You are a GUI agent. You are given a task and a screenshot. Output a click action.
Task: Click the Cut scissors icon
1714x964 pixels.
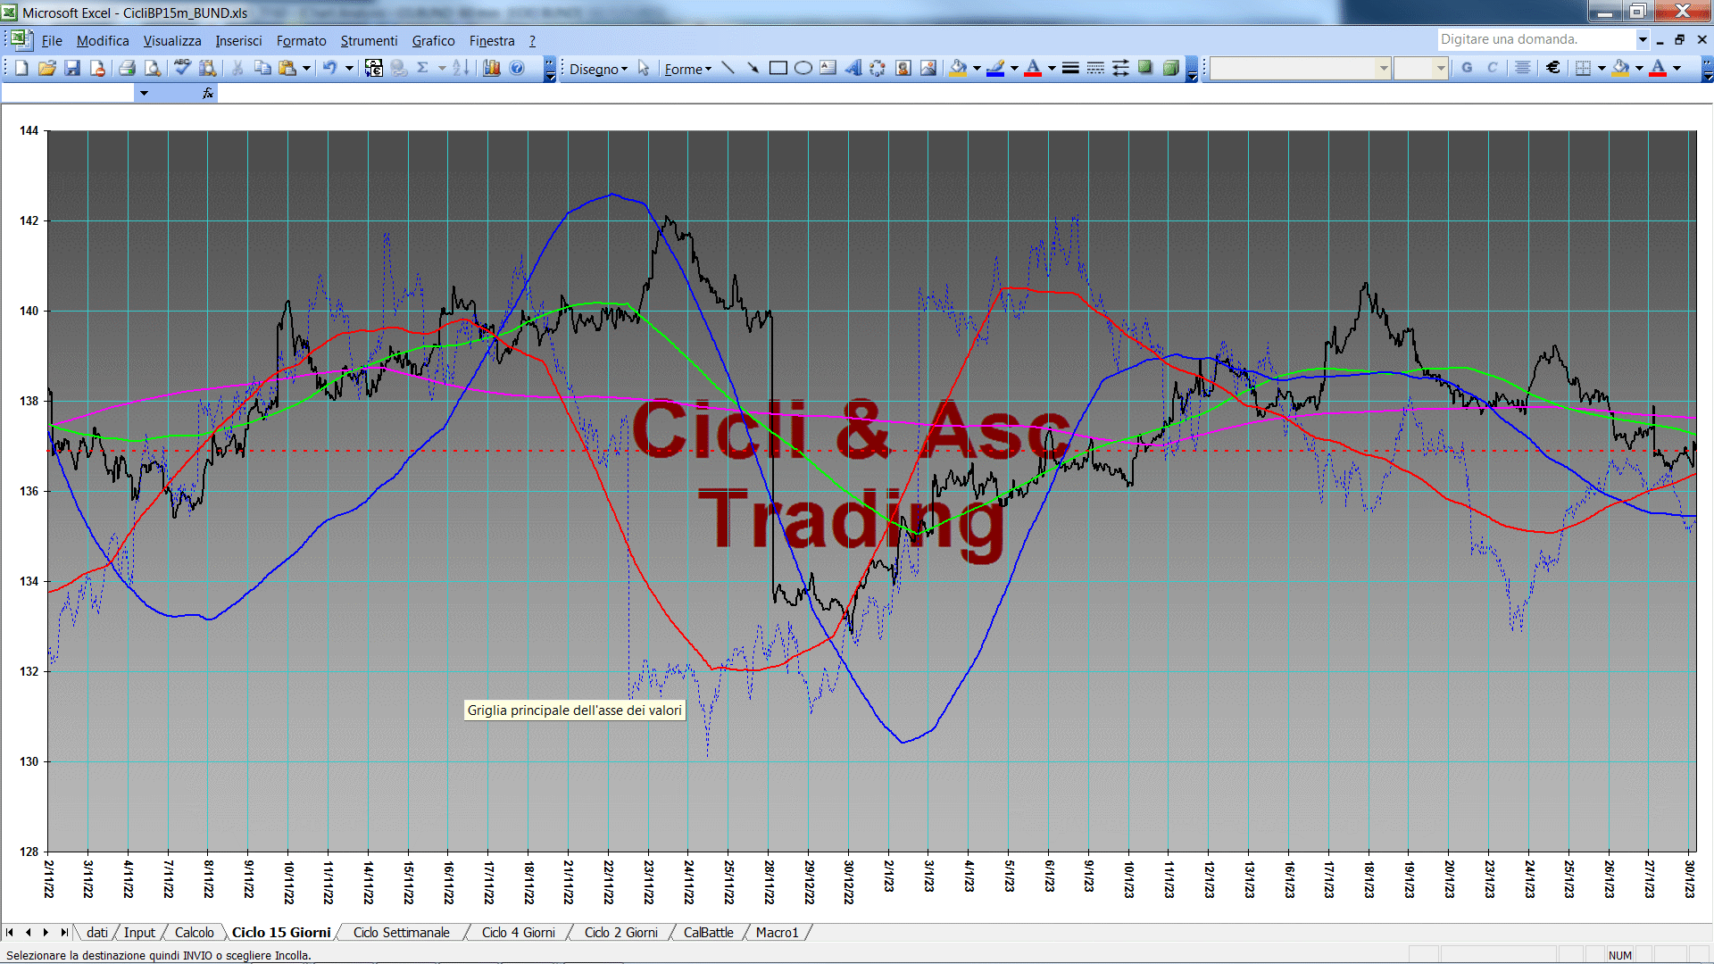pyautogui.click(x=237, y=68)
